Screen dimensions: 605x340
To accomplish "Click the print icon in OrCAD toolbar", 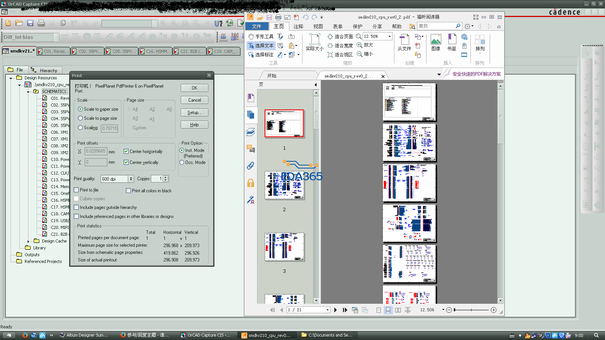I will click(41, 23).
